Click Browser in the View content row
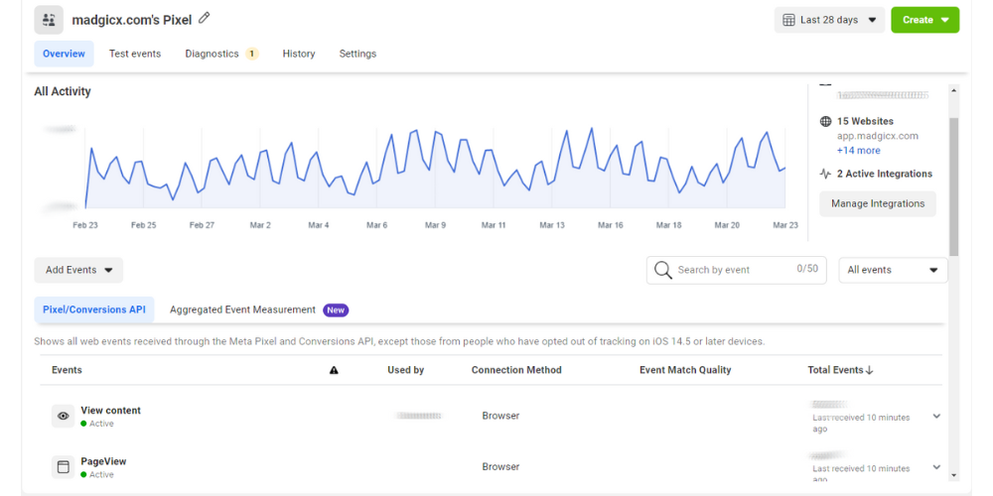The height and width of the screenshot is (496, 993). click(x=500, y=417)
